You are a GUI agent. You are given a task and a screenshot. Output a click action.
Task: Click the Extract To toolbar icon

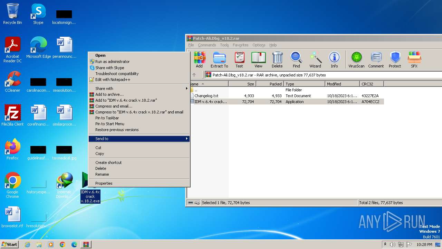219,60
